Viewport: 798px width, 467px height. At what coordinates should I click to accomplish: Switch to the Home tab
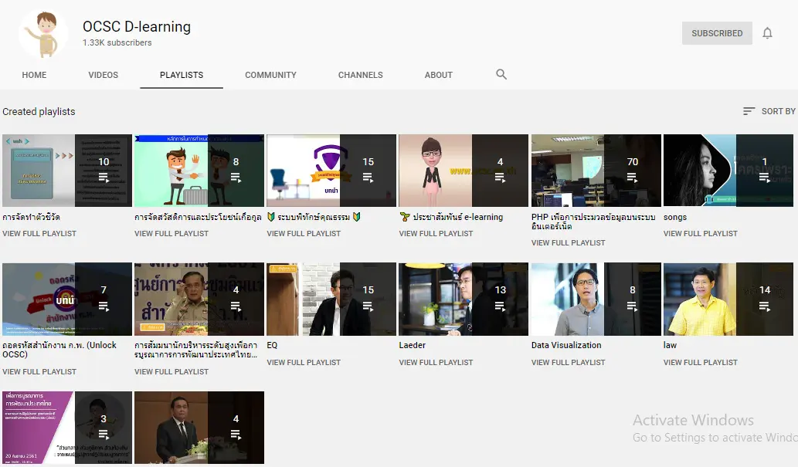click(x=34, y=75)
